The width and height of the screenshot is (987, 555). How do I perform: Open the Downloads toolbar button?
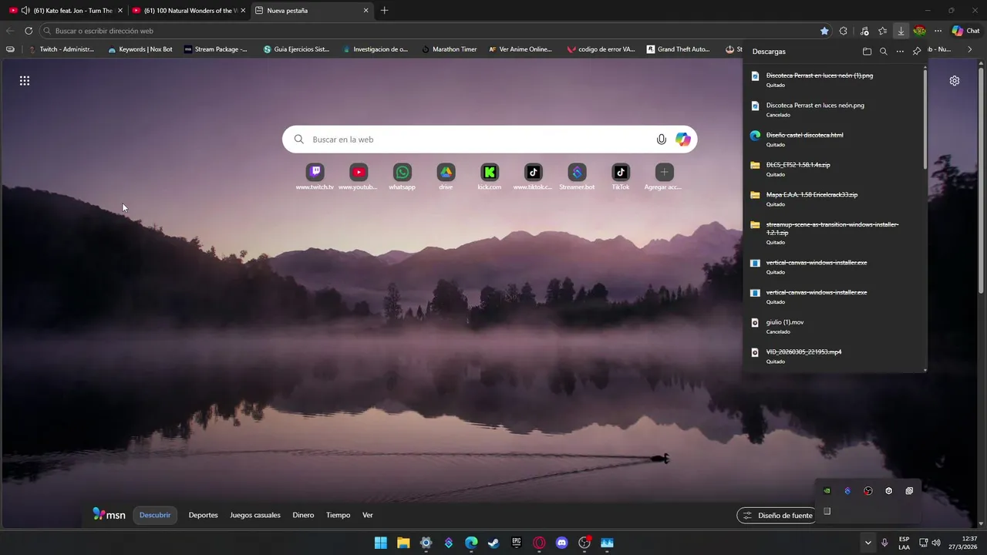click(901, 31)
